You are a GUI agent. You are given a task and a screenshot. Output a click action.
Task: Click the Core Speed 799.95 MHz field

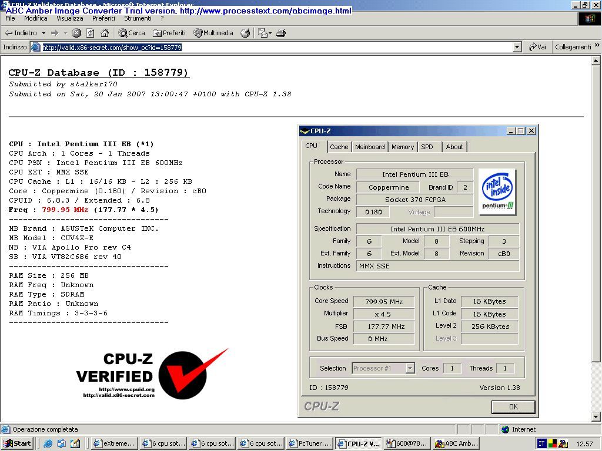(384, 302)
